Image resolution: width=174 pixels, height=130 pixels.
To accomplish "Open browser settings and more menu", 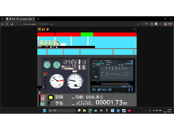I will tap(160, 24).
